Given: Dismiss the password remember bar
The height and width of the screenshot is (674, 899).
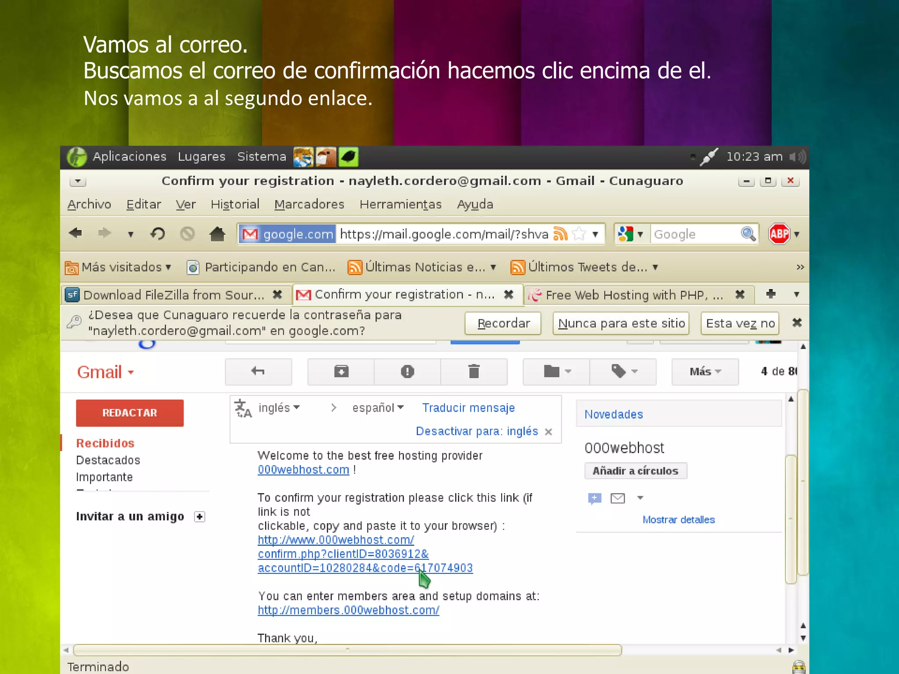Looking at the screenshot, I should pyautogui.click(x=797, y=323).
